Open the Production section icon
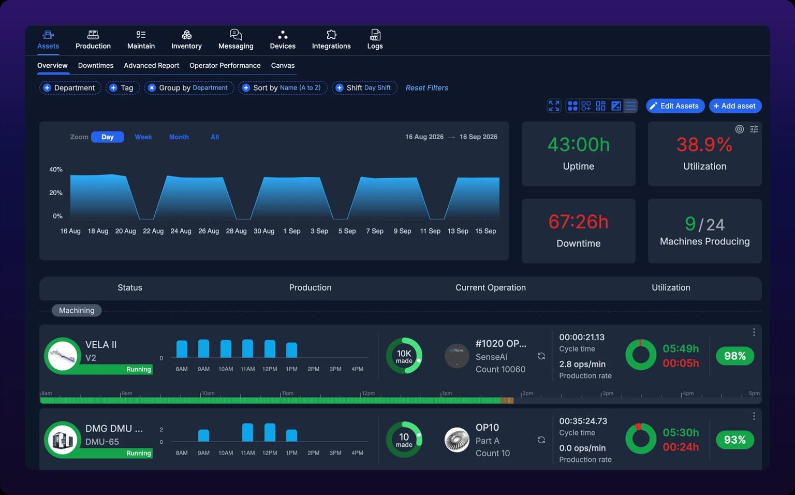The height and width of the screenshot is (495, 795). (93, 35)
